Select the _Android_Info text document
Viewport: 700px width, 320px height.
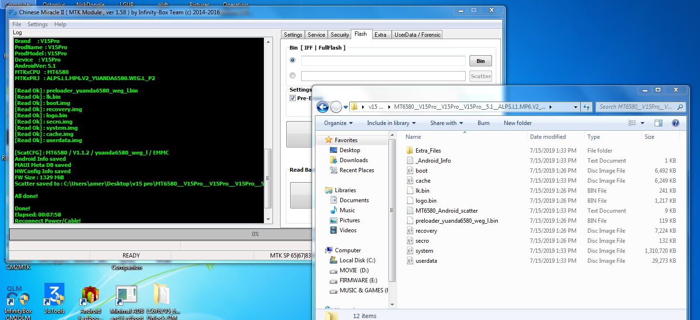[x=433, y=161]
